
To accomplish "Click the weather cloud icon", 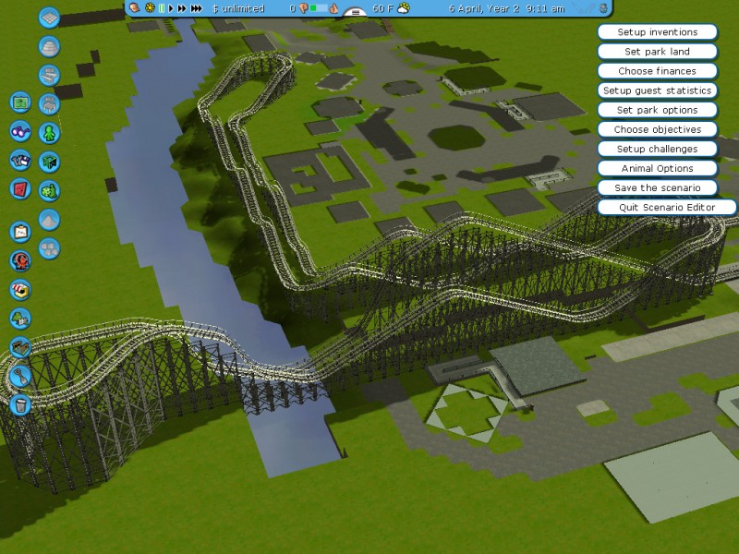I will tap(404, 8).
